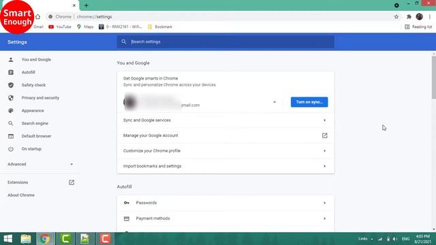
Task: Click the Home icon in the toolbar
Action: click(x=38, y=16)
